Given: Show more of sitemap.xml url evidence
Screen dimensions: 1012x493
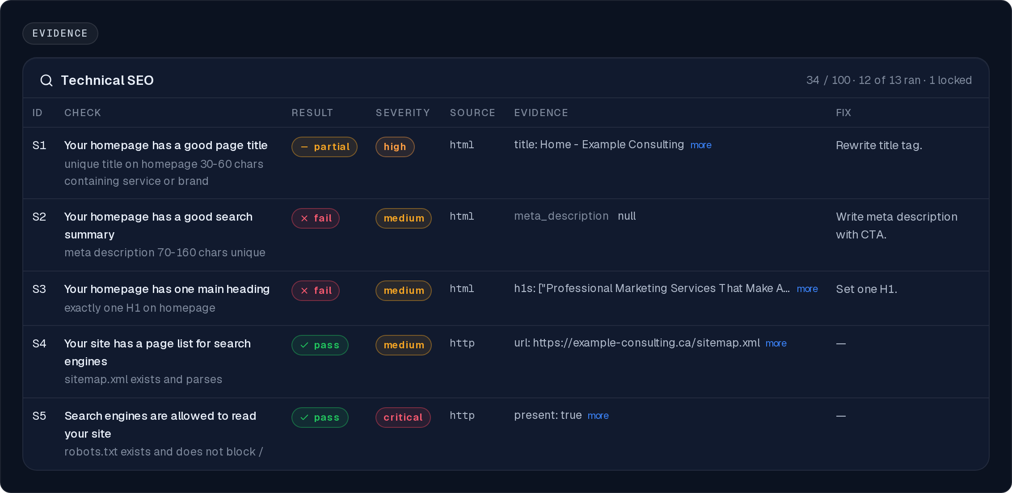Looking at the screenshot, I should point(776,343).
